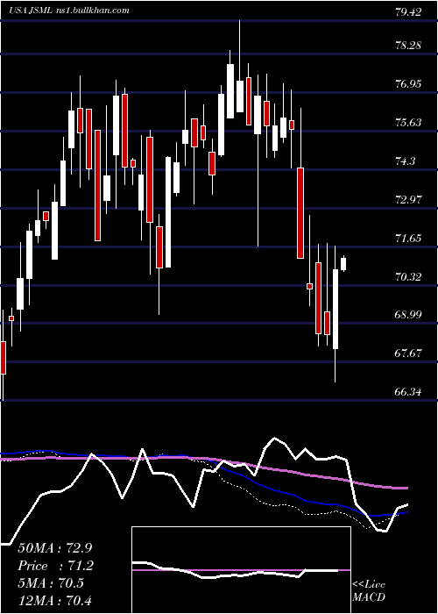
Task: Click the 76.95 price axis label
Action: [x=408, y=84]
